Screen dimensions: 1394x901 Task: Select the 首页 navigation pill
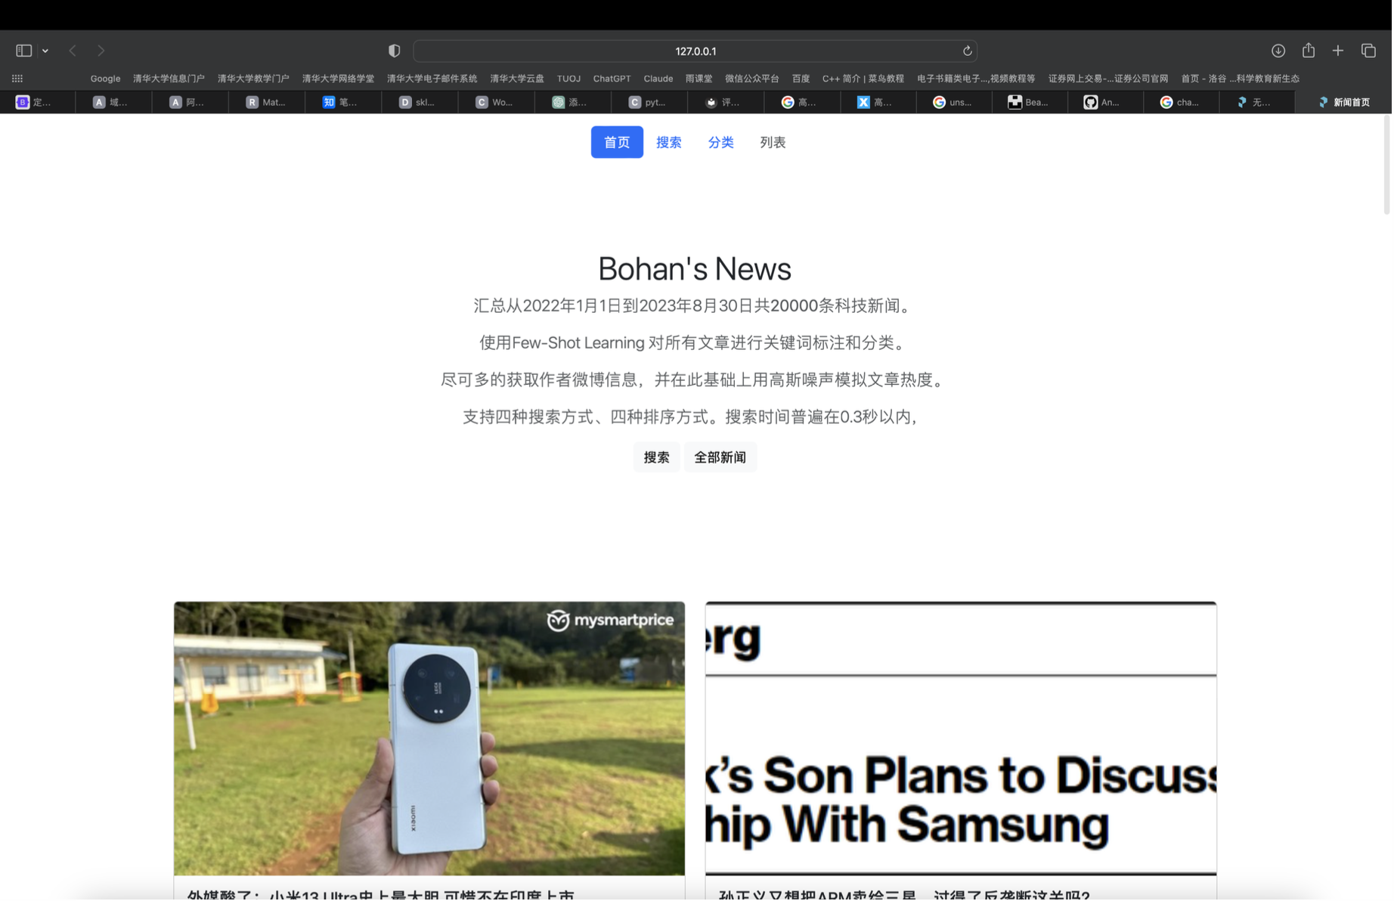(x=617, y=142)
